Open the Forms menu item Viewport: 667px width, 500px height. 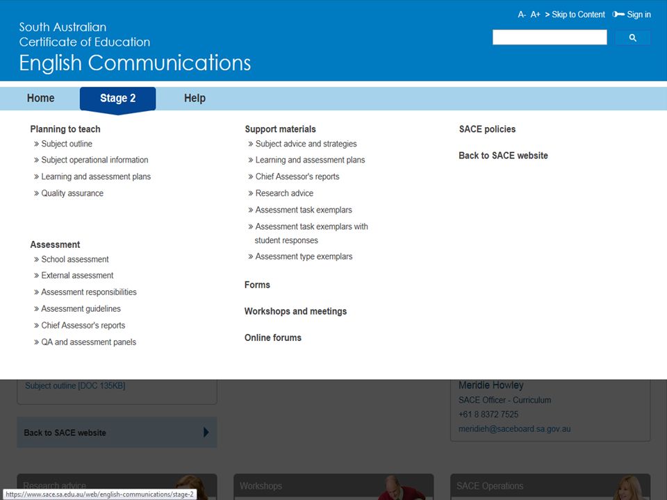[x=257, y=285]
